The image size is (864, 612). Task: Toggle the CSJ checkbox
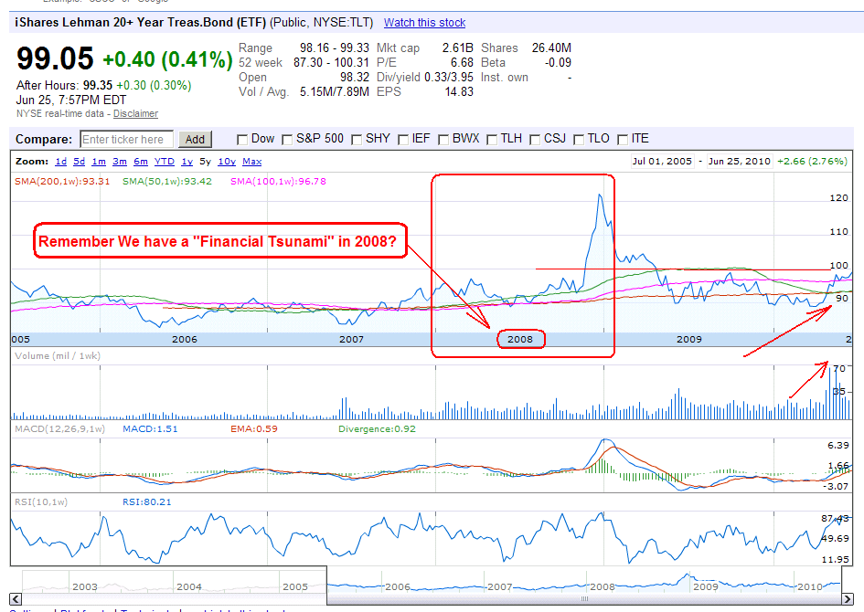pos(535,140)
